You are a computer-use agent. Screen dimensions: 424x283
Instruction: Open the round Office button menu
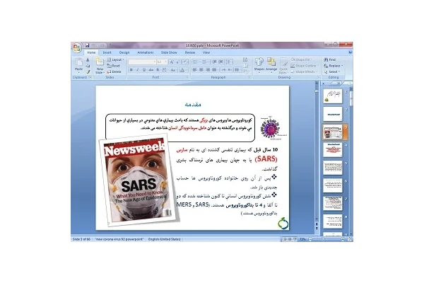point(77,48)
